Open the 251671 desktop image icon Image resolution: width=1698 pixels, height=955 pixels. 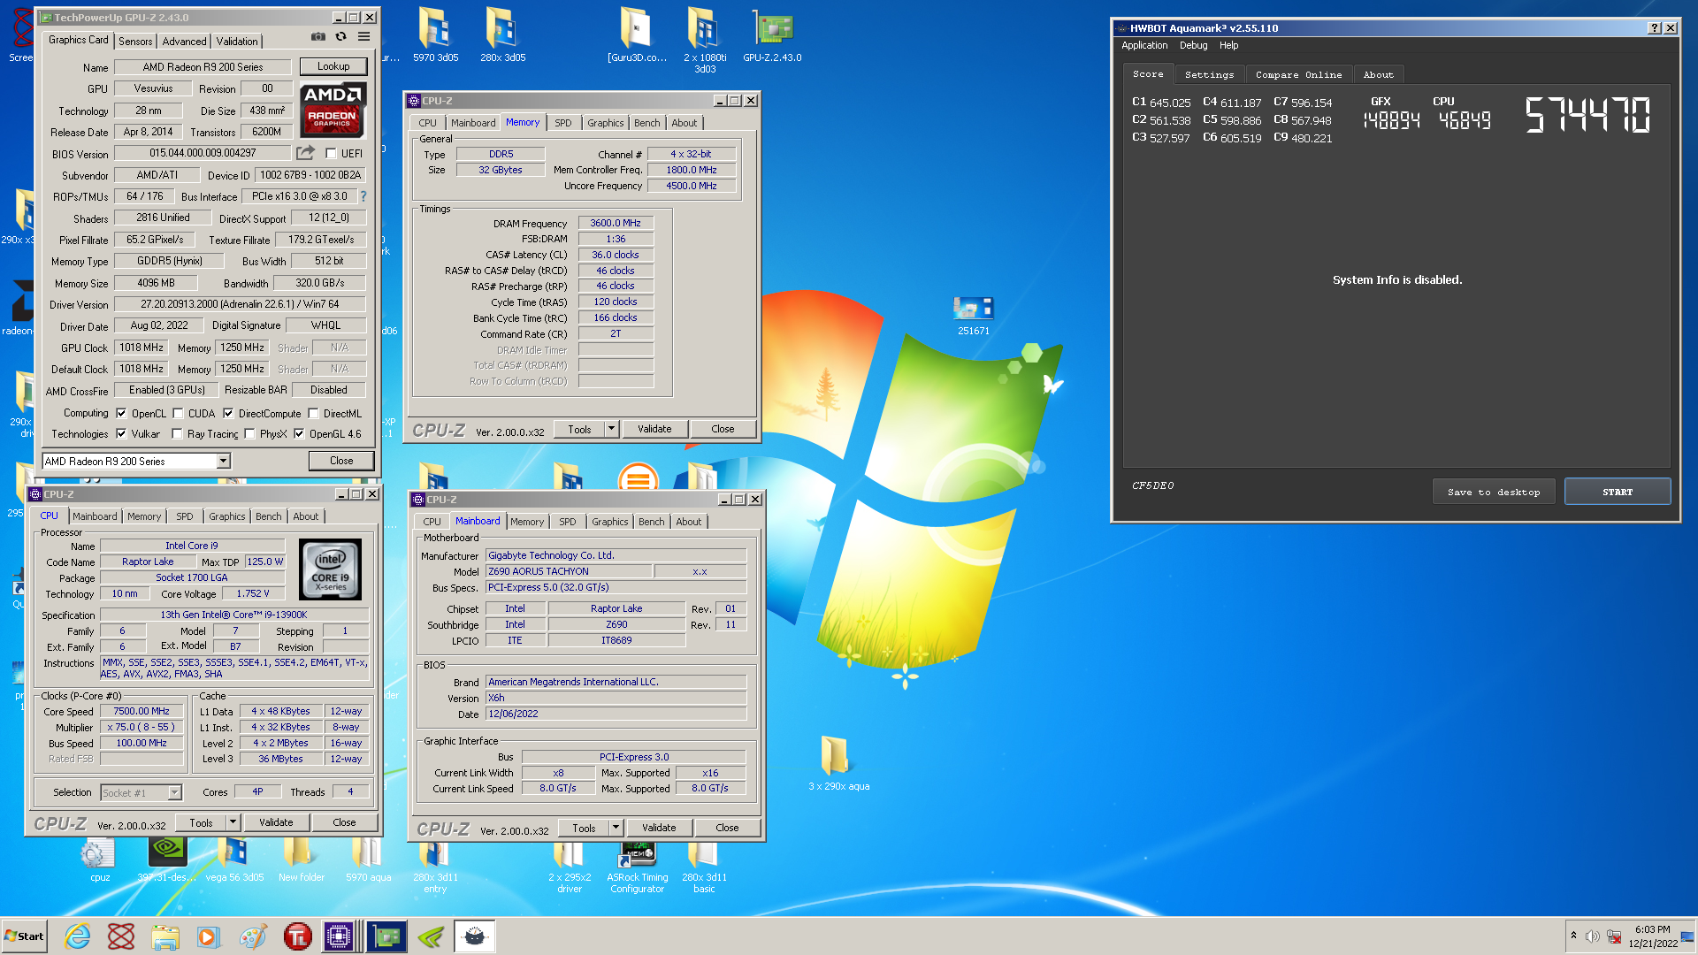click(973, 315)
